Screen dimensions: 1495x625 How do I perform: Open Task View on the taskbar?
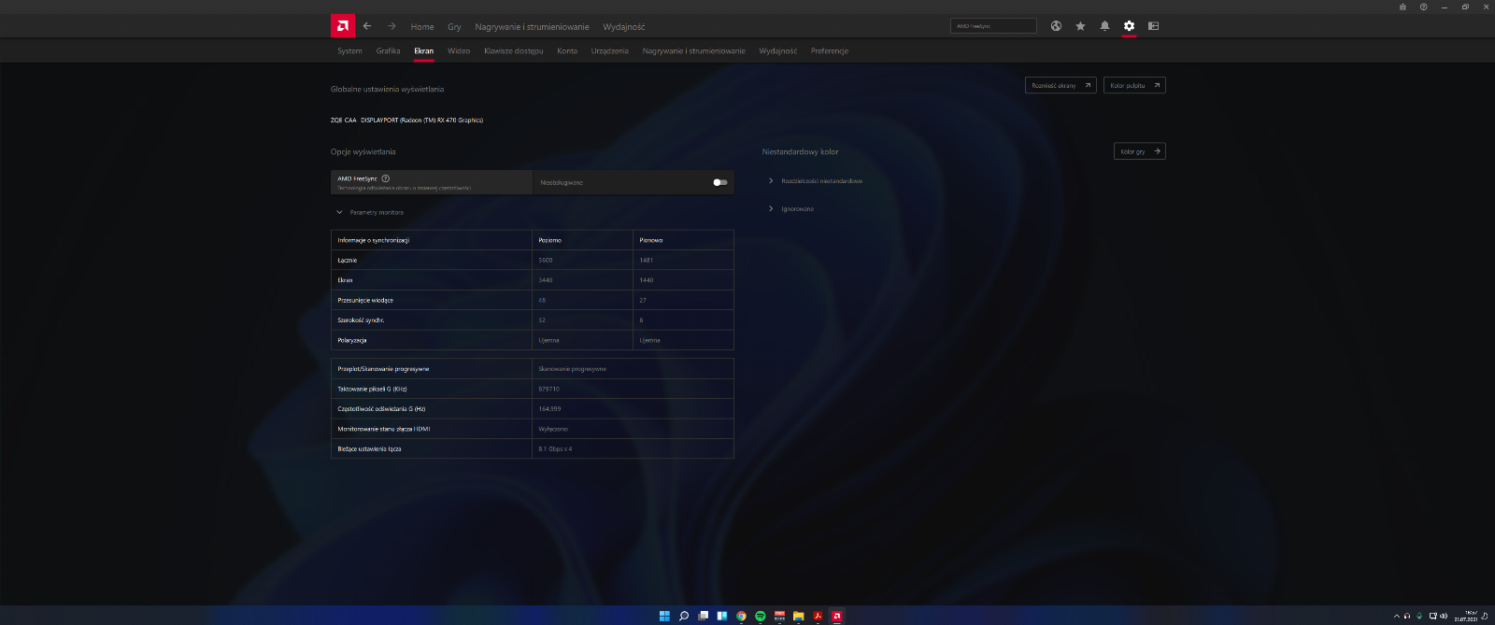click(703, 616)
